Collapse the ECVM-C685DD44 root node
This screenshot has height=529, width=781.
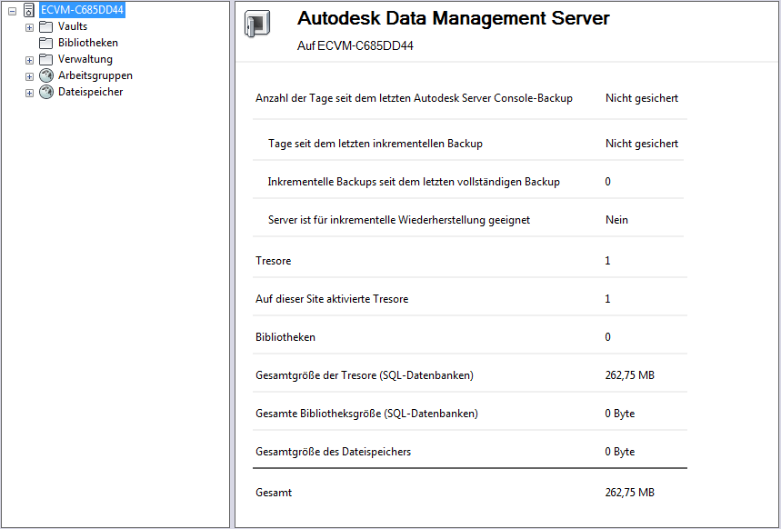point(13,11)
